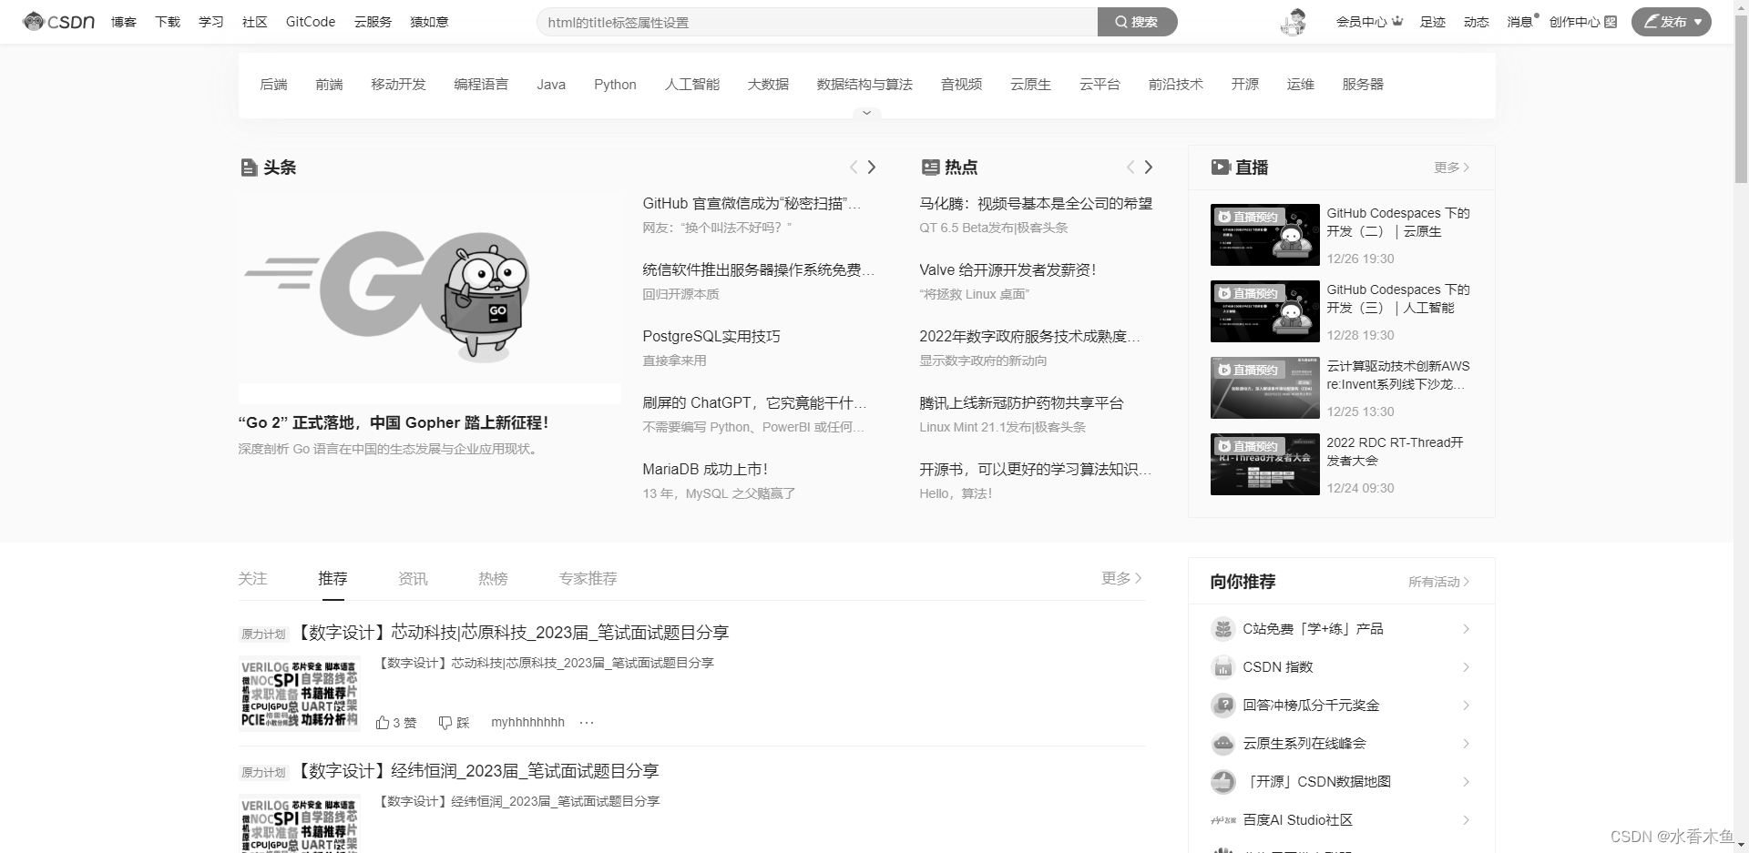This screenshot has width=1749, height=853.
Task: Open 云计算驱动技术创新AWS live thumbnail
Action: (1264, 388)
